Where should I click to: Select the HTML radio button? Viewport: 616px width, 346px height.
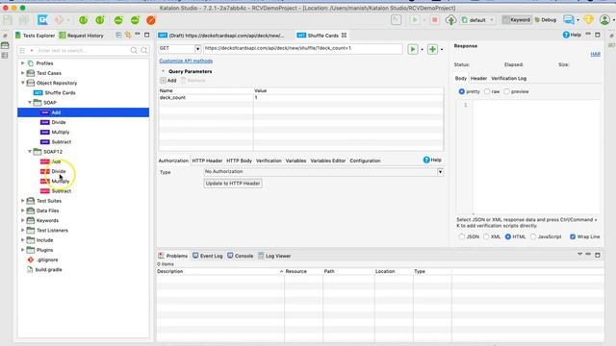[x=508, y=236]
